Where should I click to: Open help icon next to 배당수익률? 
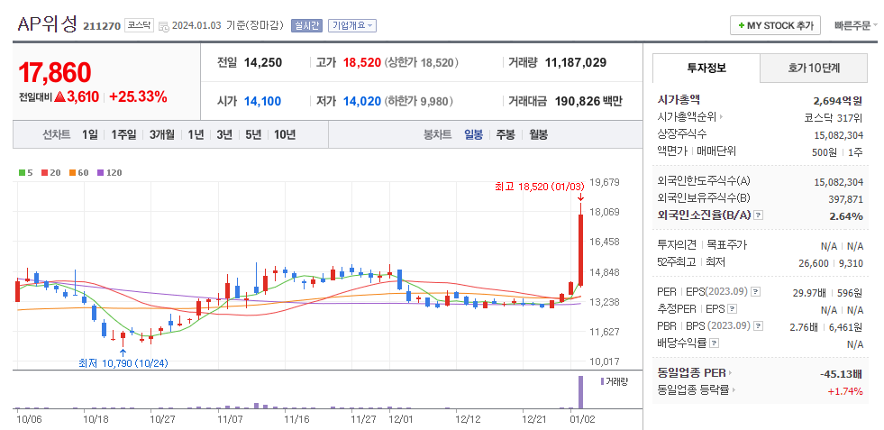(x=714, y=343)
